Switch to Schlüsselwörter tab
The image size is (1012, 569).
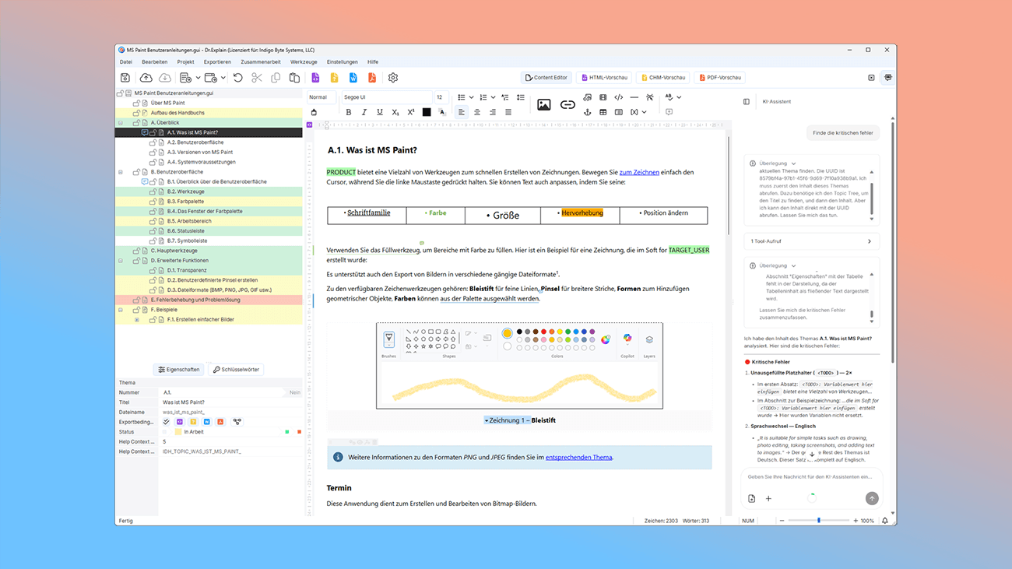(x=236, y=370)
